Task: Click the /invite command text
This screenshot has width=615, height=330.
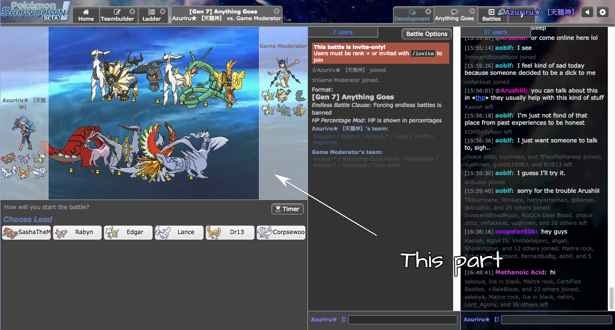Action: coord(423,54)
